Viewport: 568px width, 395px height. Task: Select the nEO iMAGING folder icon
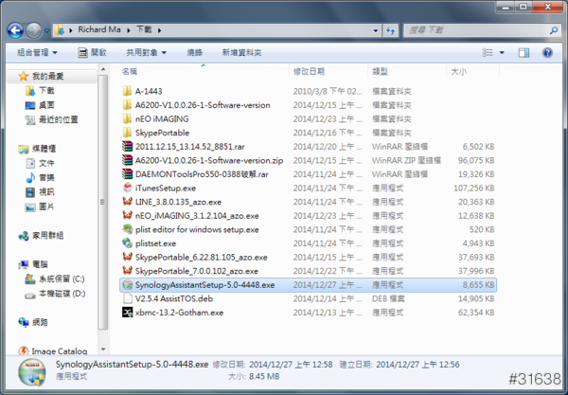(x=127, y=118)
